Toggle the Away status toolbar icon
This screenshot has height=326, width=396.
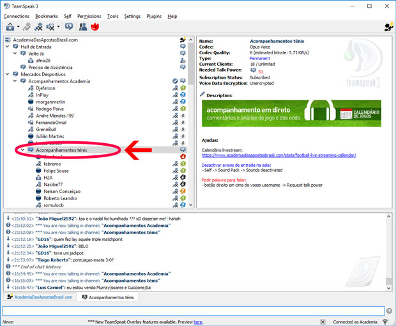coord(69,27)
